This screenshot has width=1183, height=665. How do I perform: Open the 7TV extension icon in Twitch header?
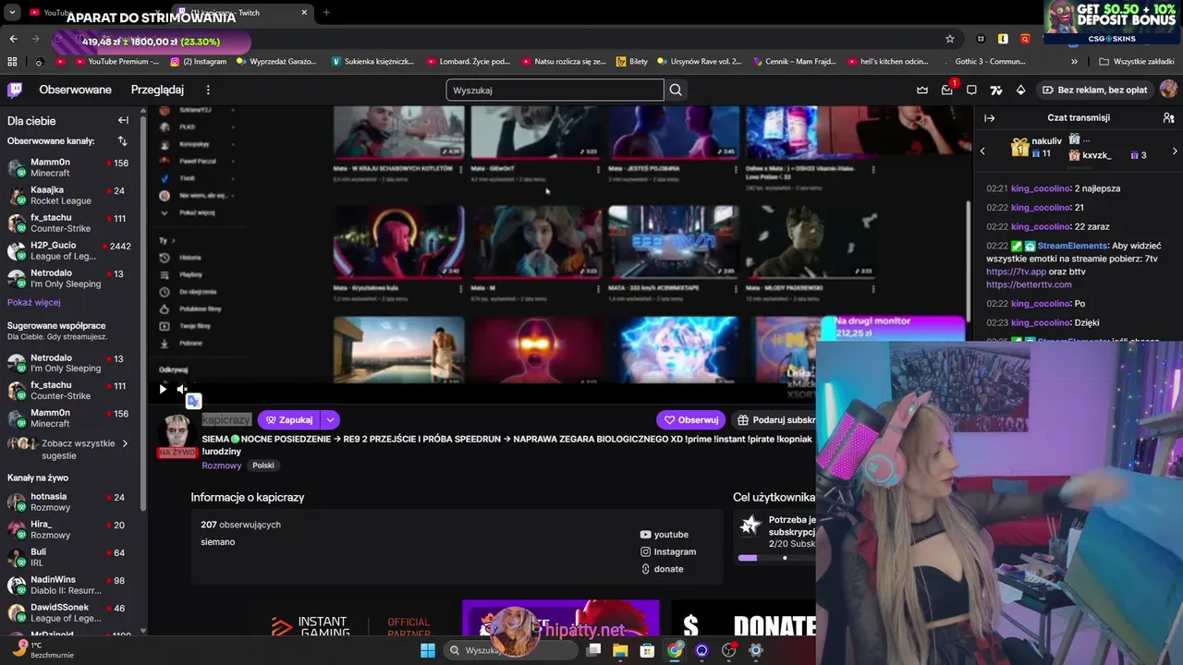coord(995,90)
